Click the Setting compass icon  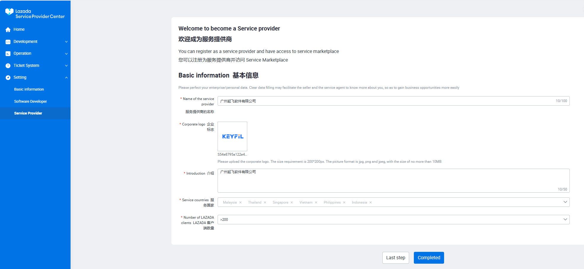[x=8, y=78]
